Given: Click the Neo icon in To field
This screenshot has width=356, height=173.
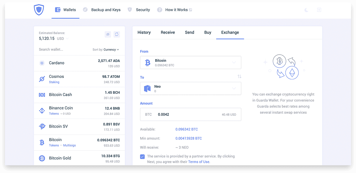Looking at the screenshot, I should 147,89.
